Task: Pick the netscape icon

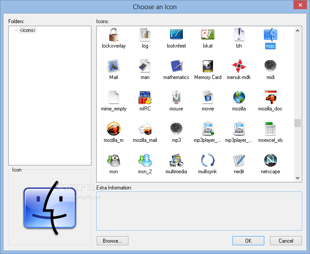Action: [x=270, y=160]
